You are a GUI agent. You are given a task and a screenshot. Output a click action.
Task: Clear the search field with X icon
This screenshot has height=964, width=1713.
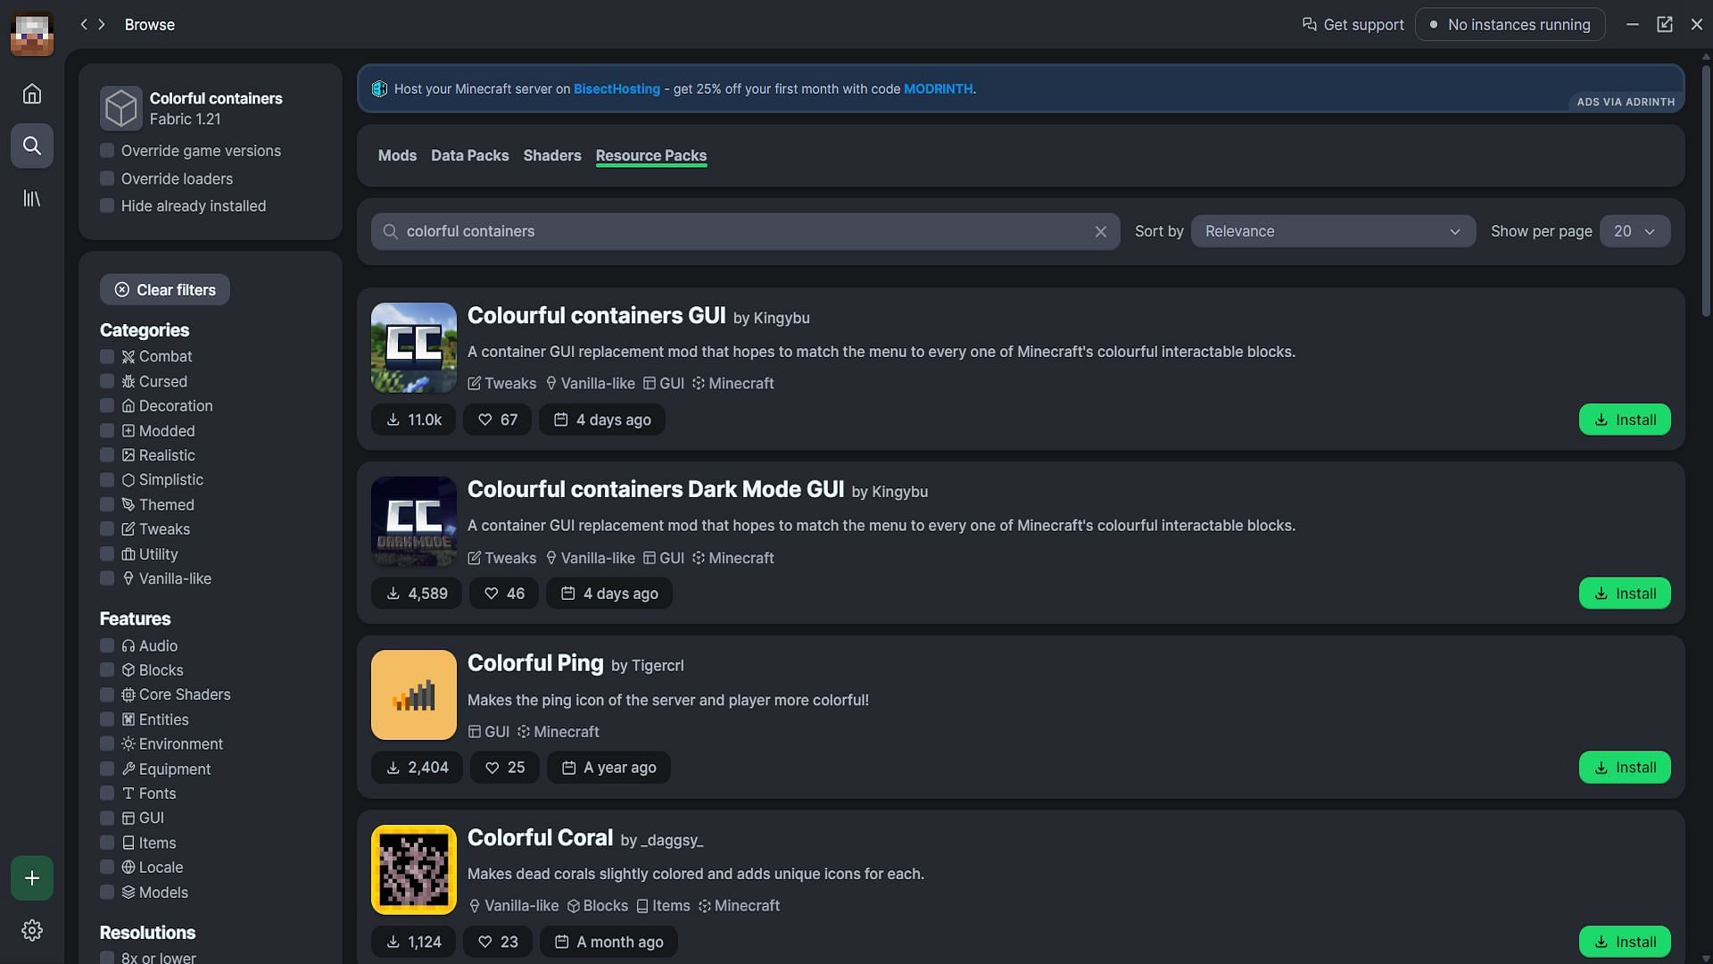tap(1101, 231)
